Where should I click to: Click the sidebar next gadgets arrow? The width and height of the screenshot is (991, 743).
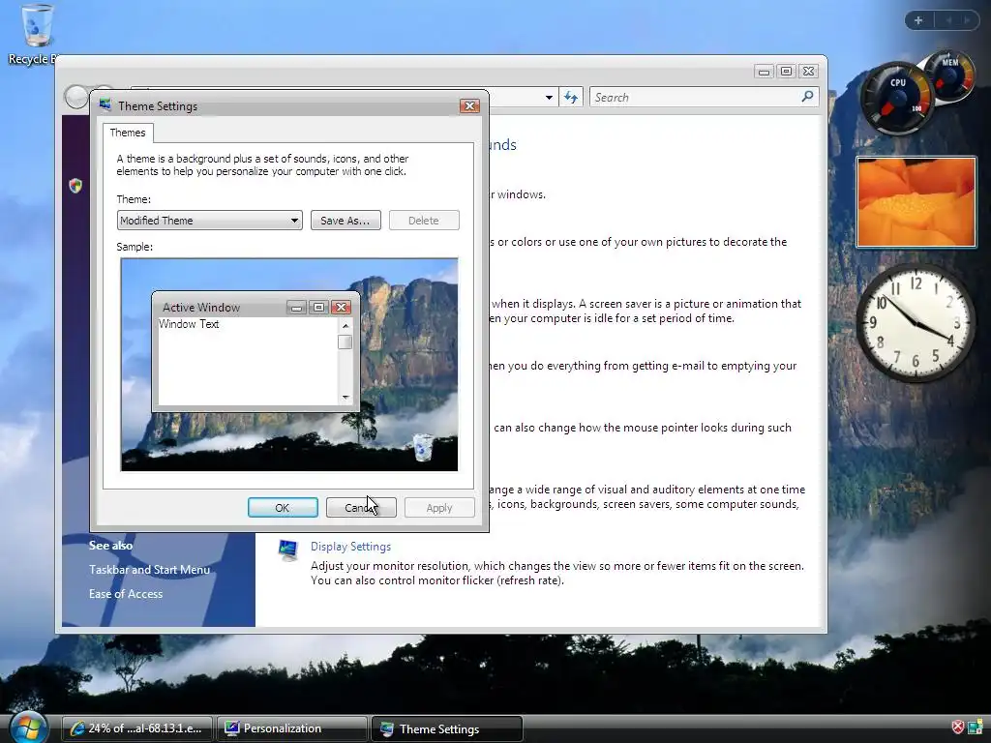(x=967, y=20)
